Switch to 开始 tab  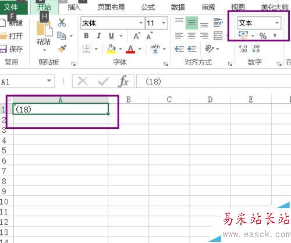[x=44, y=8]
